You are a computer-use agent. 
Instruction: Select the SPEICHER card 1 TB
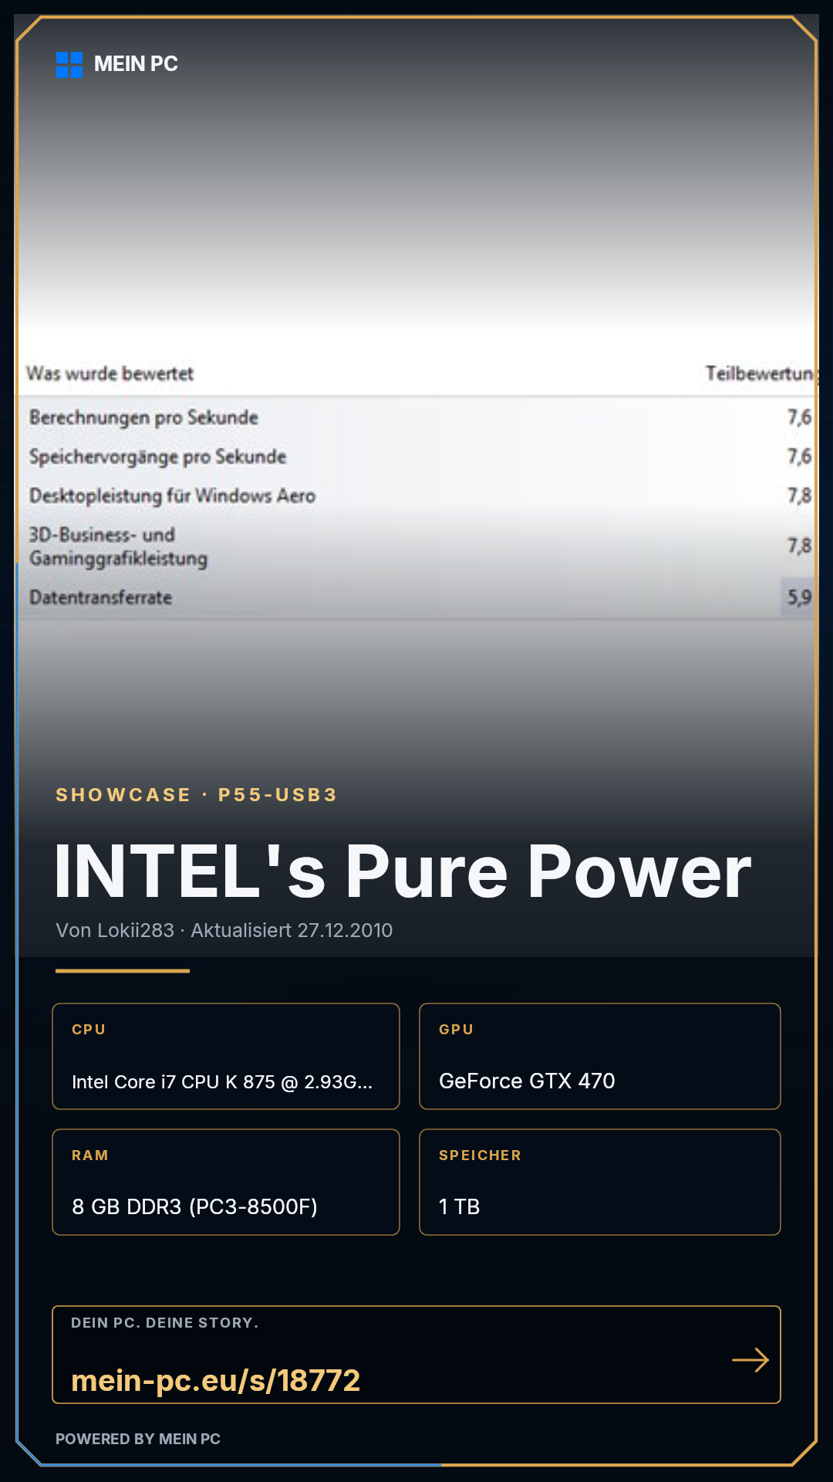tap(600, 1182)
